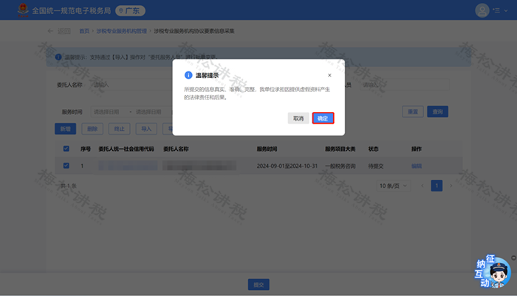Viewport: 517px width, 296px height.
Task: Toggle the select-all header checkbox
Action: coord(66,149)
